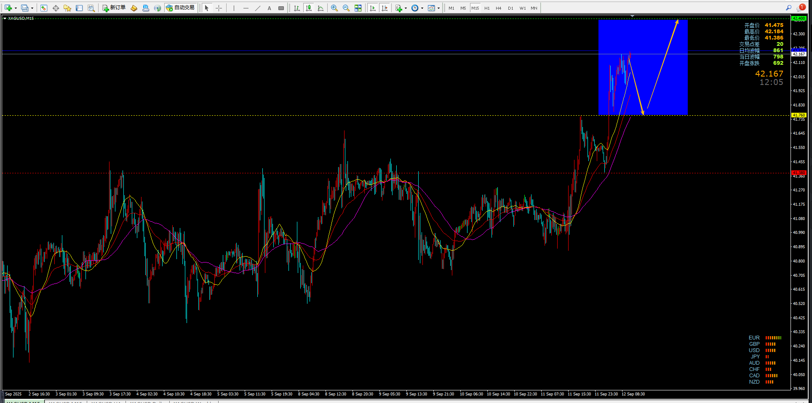Expand the periodicity clock dropdown
The image size is (812, 403).
coord(422,8)
